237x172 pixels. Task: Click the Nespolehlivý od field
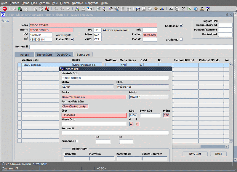(225, 25)
